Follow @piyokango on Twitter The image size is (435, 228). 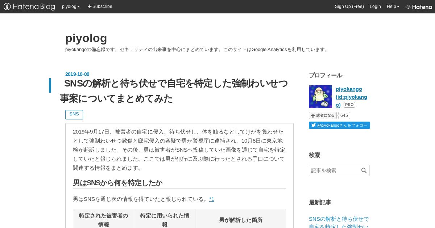coord(339,125)
